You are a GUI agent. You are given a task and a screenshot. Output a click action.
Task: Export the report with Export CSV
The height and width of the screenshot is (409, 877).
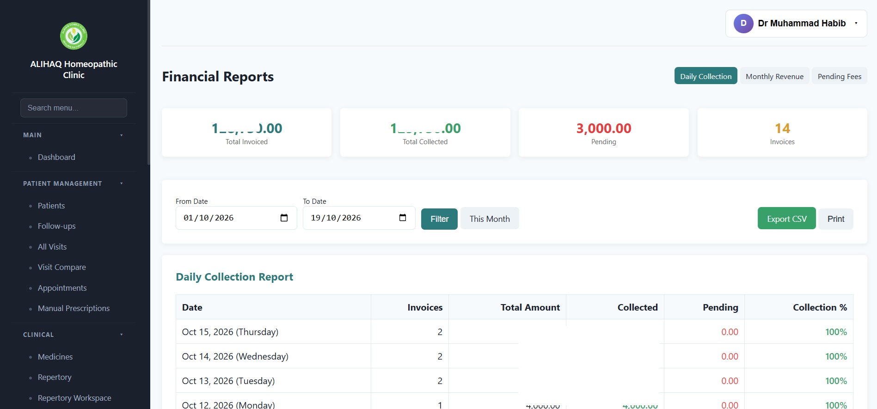[x=786, y=219]
